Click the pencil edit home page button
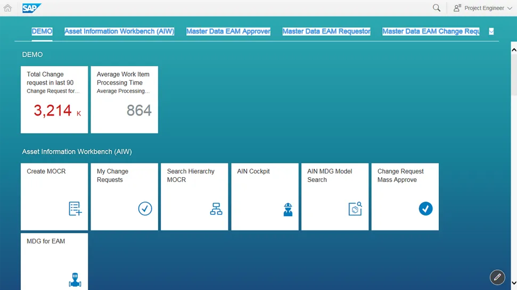The width and height of the screenshot is (517, 290). click(497, 277)
